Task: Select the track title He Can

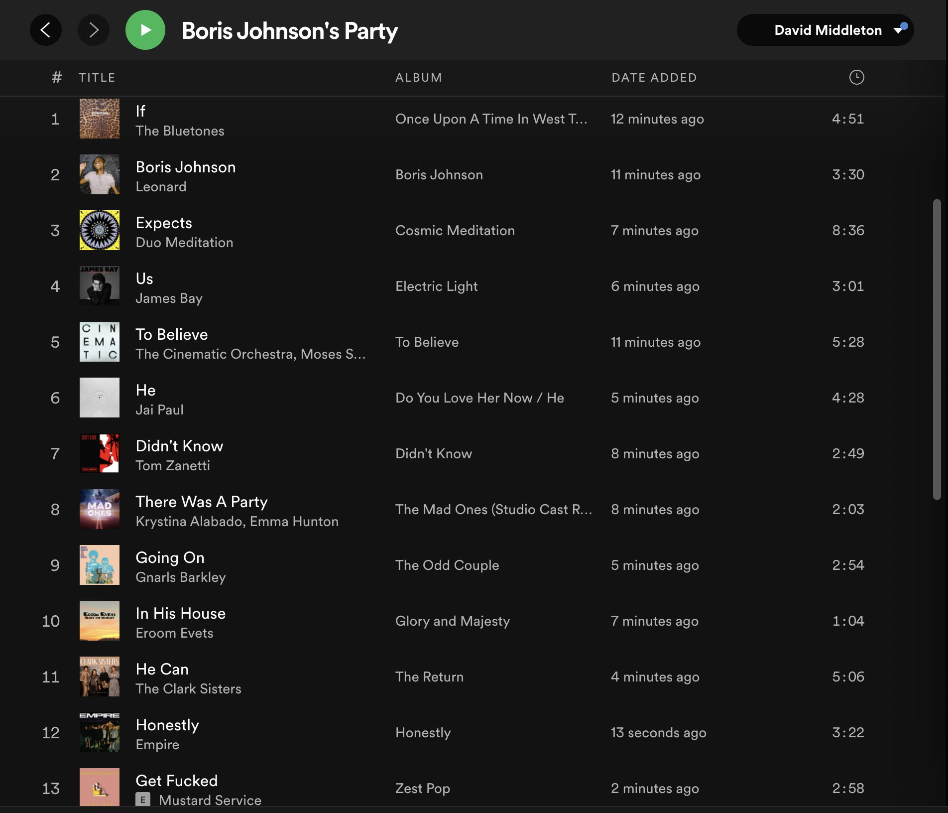Action: click(x=162, y=669)
